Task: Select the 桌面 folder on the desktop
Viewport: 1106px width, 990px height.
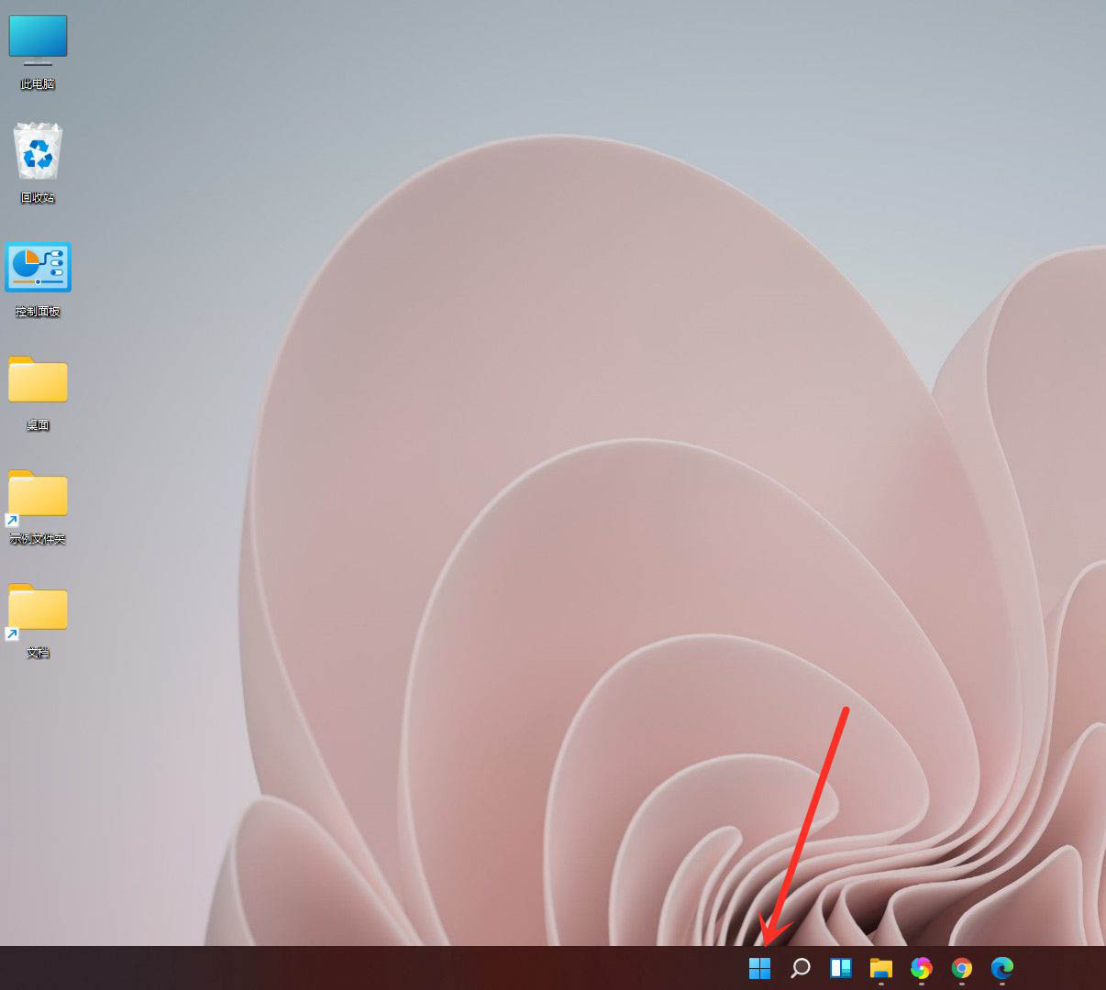Action: click(38, 380)
